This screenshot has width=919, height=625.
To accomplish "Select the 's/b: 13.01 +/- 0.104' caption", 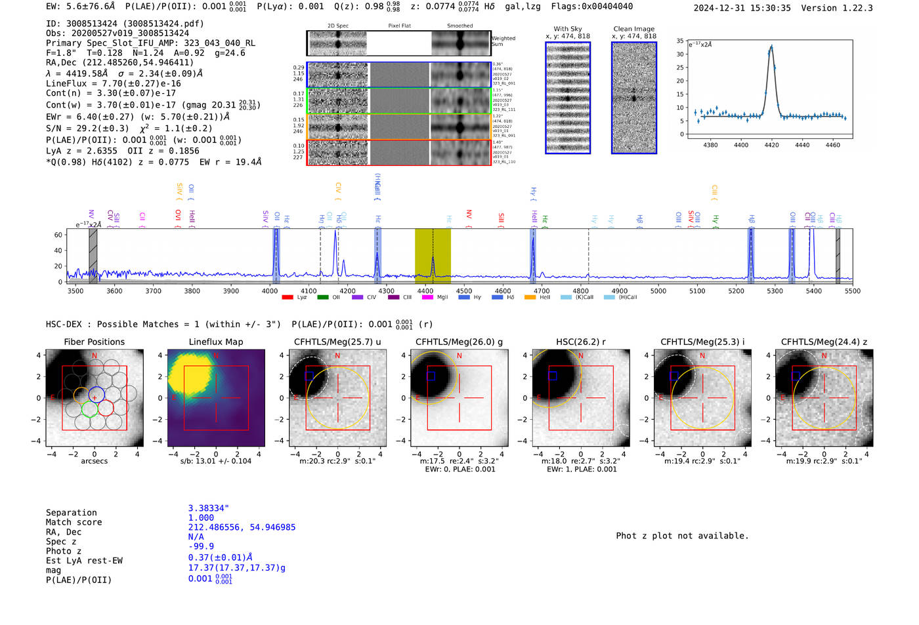I will (216, 461).
